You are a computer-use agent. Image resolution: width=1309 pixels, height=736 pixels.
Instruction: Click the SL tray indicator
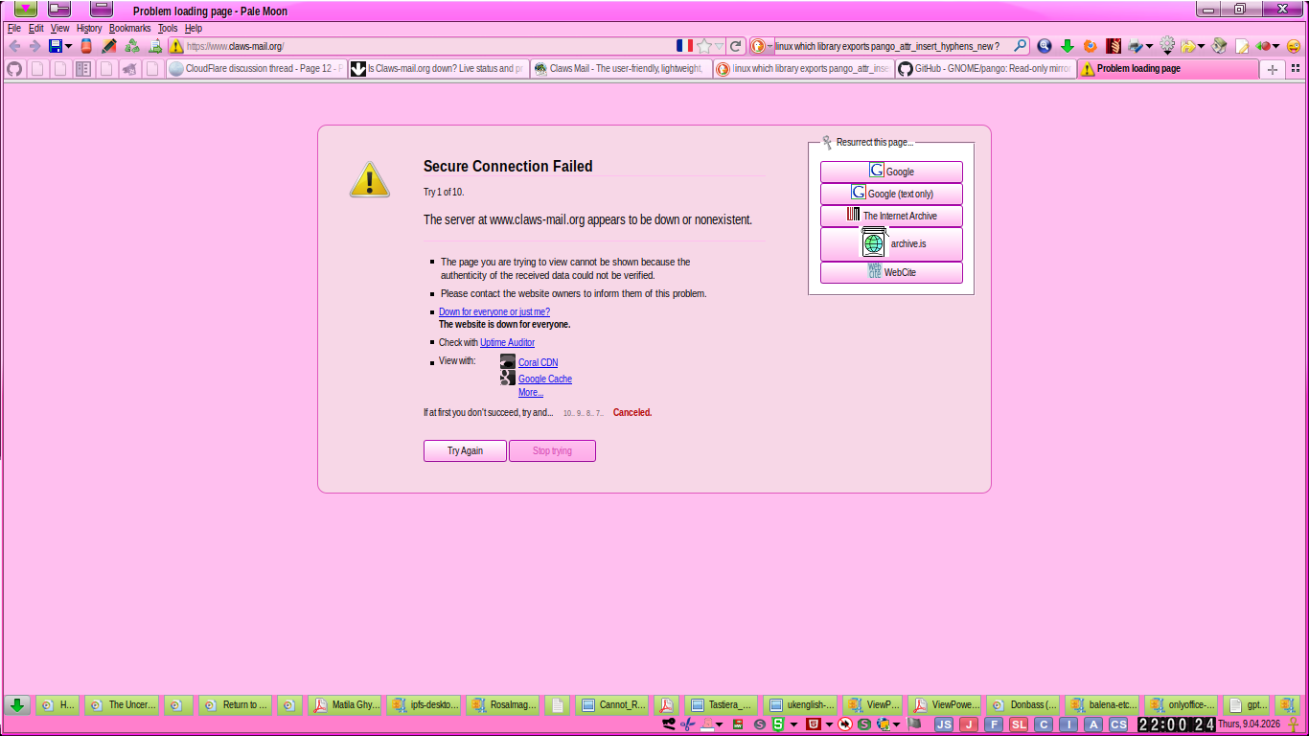coord(1019,724)
